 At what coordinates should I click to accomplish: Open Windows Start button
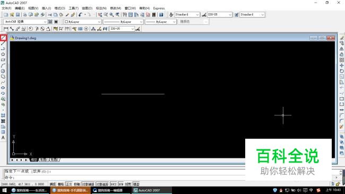coord(4,190)
